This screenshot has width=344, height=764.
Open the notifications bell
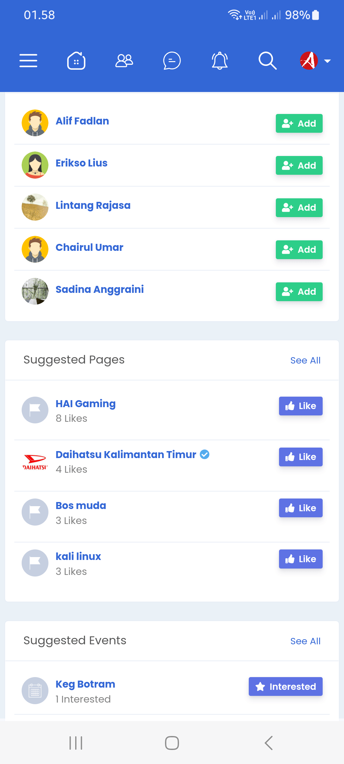(219, 60)
